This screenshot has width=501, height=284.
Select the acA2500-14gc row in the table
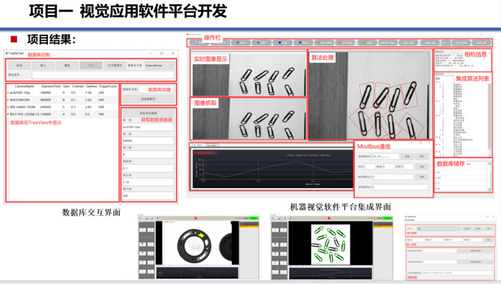(x=62, y=93)
